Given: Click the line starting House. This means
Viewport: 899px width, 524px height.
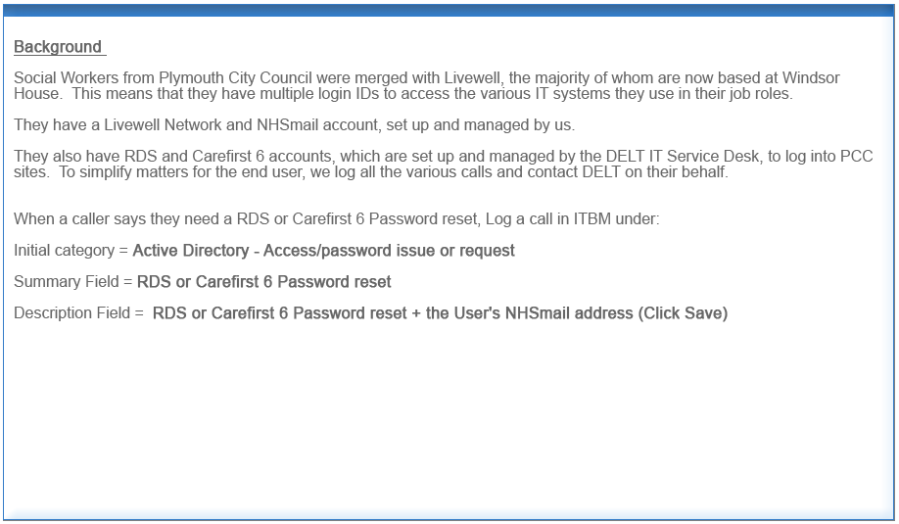Looking at the screenshot, I should [403, 93].
